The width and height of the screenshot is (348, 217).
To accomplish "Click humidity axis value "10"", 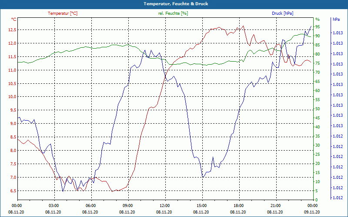I will coord(318,182).
